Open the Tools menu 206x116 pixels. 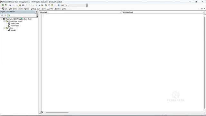(x=44, y=9)
